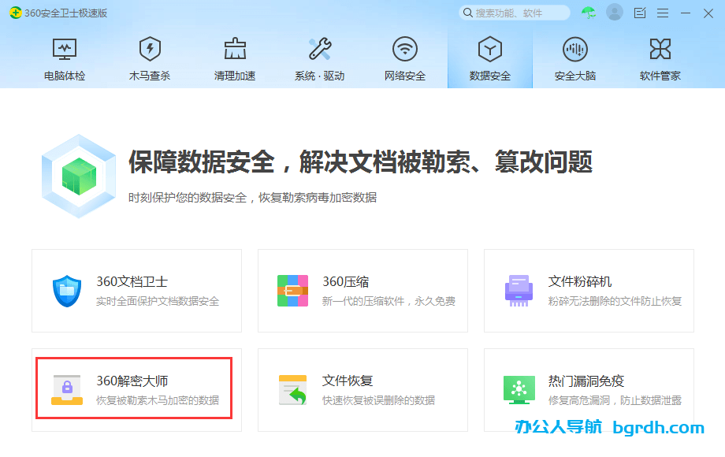Image resolution: width=725 pixels, height=457 pixels.
Task: Click the feedback compose icon
Action: [640, 13]
